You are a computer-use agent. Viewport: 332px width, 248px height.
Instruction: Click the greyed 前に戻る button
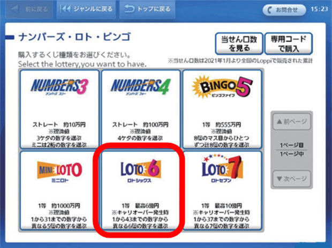click(29, 9)
